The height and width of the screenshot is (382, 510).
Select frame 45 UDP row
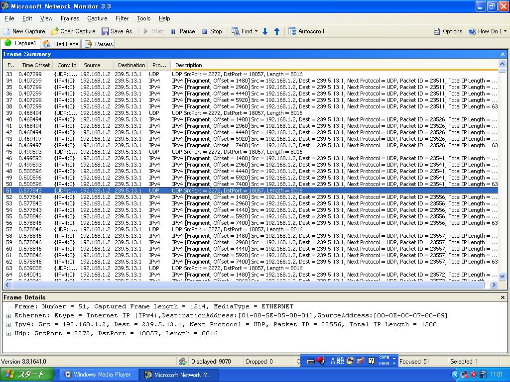[251, 152]
